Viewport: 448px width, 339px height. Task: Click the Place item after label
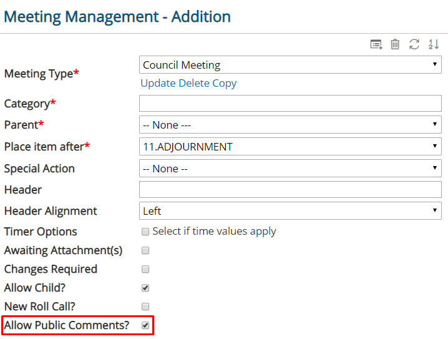pos(47,147)
